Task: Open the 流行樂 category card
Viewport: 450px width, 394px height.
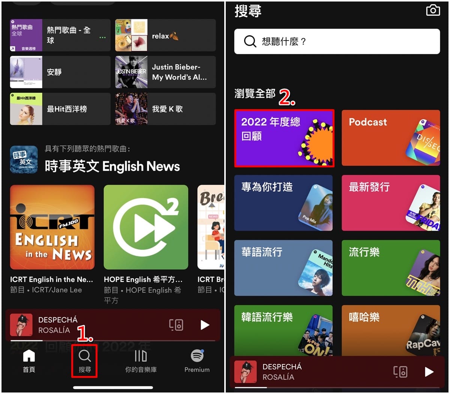Action: pos(391,268)
